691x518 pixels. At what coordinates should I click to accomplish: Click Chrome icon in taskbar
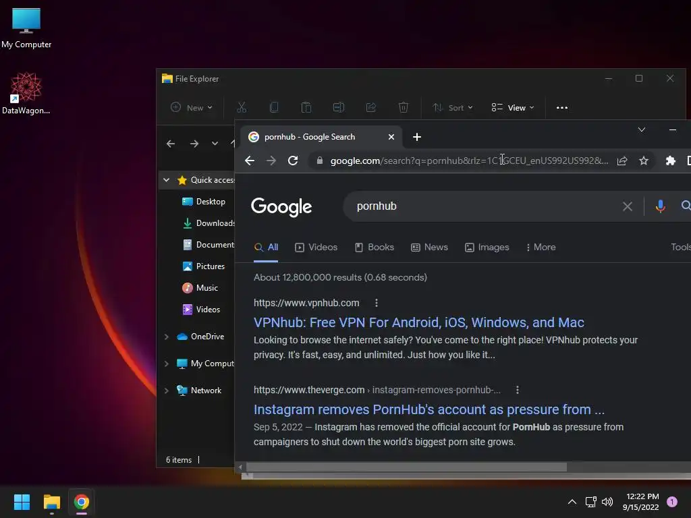82,502
